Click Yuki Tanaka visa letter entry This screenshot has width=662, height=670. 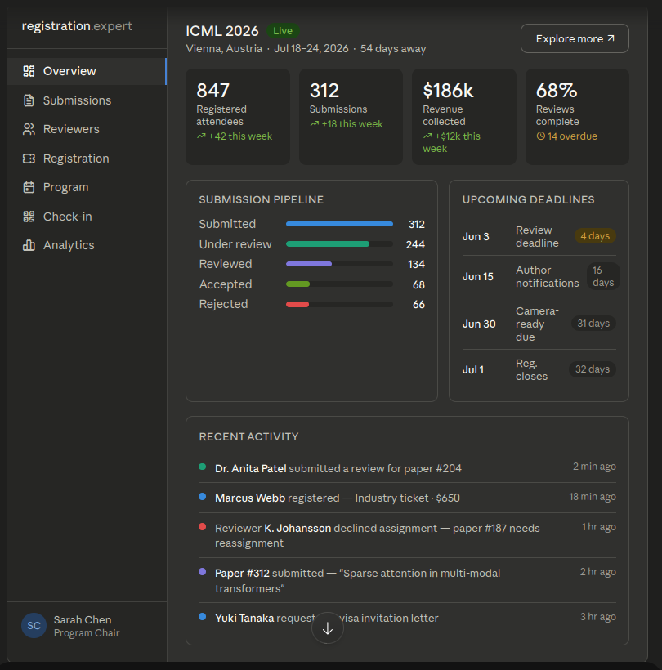point(407,618)
